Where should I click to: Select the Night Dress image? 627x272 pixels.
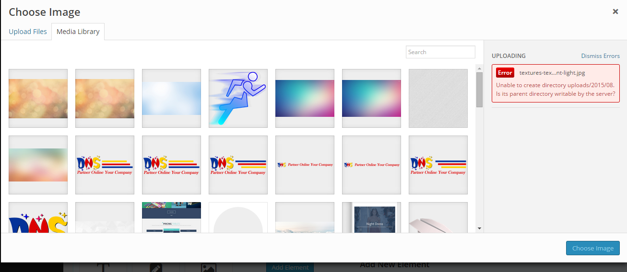[371, 217]
